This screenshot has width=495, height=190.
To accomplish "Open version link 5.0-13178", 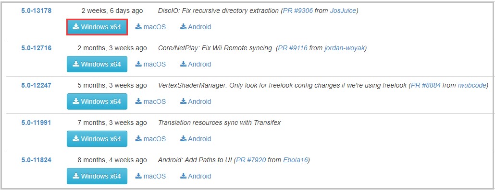I will pos(37,11).
